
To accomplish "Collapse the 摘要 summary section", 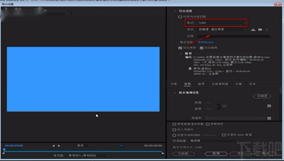I will click(x=181, y=53).
